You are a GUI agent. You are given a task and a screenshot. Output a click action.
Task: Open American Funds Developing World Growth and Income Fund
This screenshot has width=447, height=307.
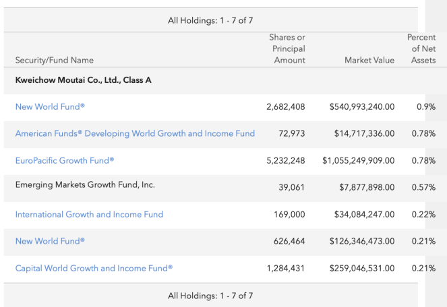click(x=135, y=133)
